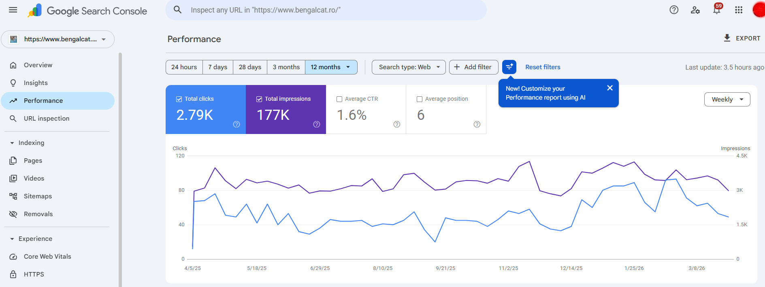The image size is (765, 287).
Task: Open the 12 months date range dropdown arrow
Action: click(x=348, y=67)
